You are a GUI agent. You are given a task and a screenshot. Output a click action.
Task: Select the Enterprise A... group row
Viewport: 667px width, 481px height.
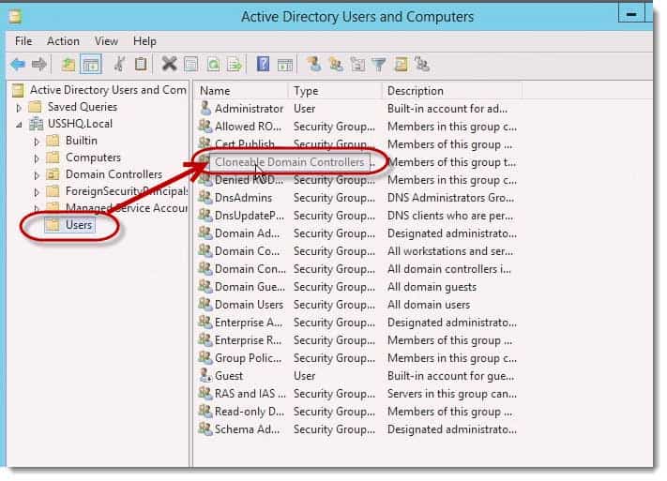tap(357, 323)
